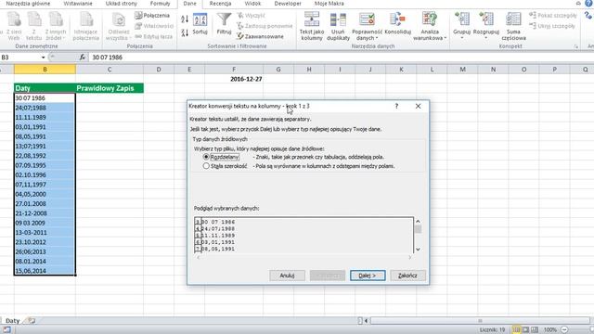Switch to the Układ strony tab
594x334 pixels.
pyautogui.click(x=122, y=4)
